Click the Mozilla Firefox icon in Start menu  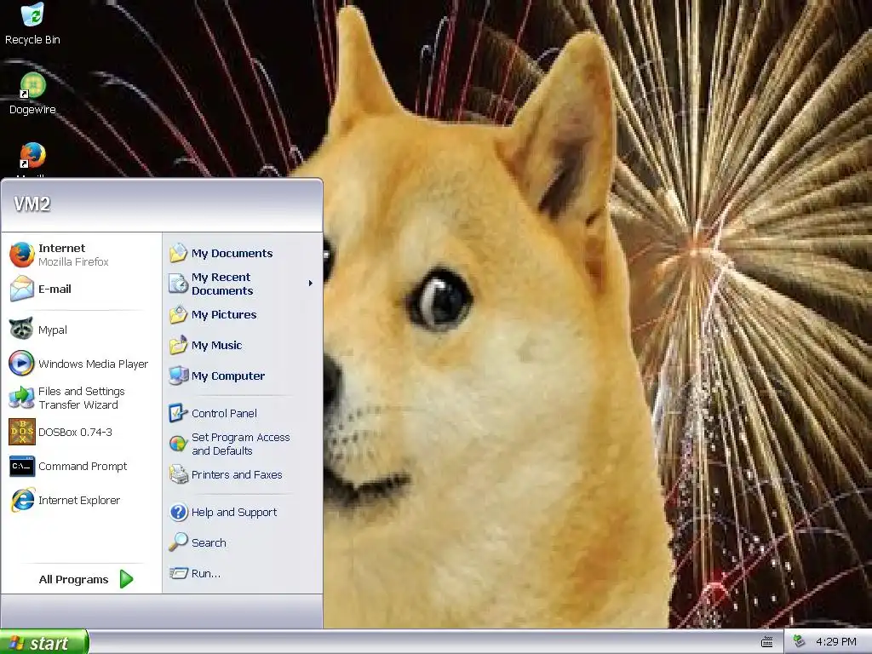21,255
